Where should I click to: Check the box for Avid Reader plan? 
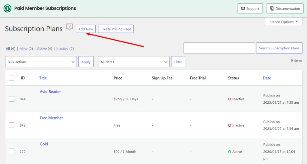tap(12, 99)
